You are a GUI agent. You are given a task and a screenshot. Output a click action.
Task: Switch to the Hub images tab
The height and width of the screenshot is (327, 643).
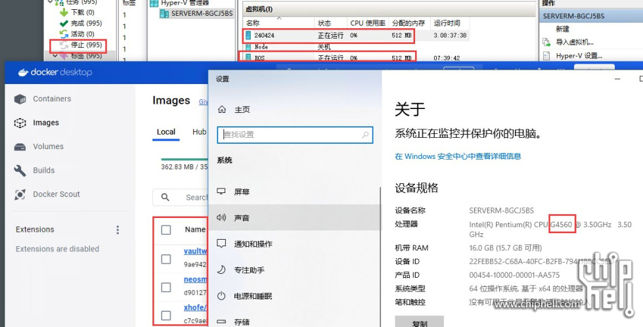pos(199,132)
